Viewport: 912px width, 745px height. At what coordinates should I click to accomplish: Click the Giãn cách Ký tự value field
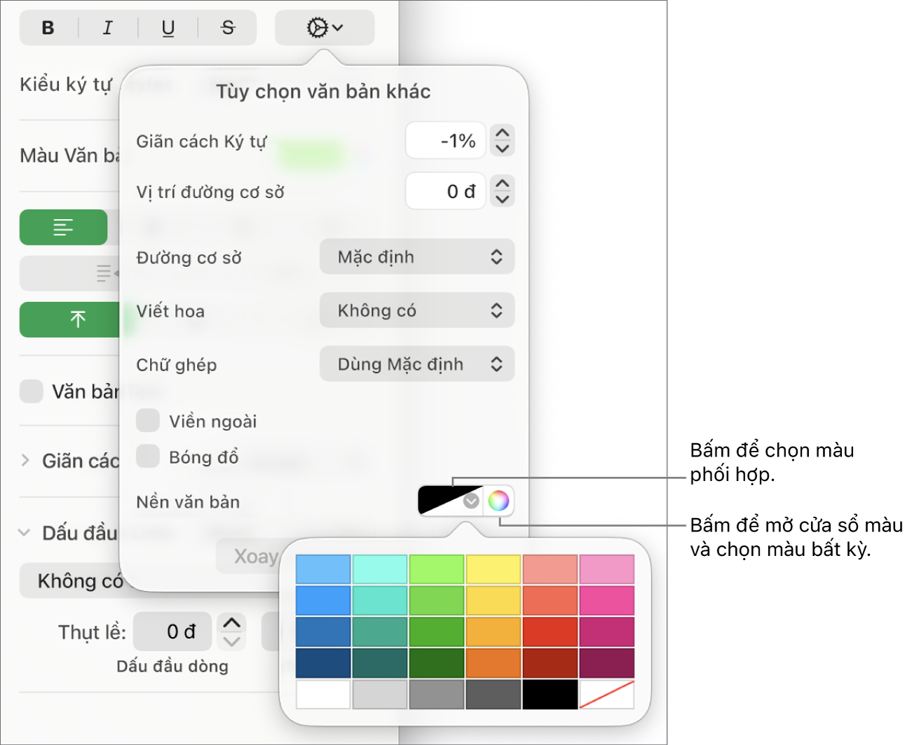pos(446,141)
